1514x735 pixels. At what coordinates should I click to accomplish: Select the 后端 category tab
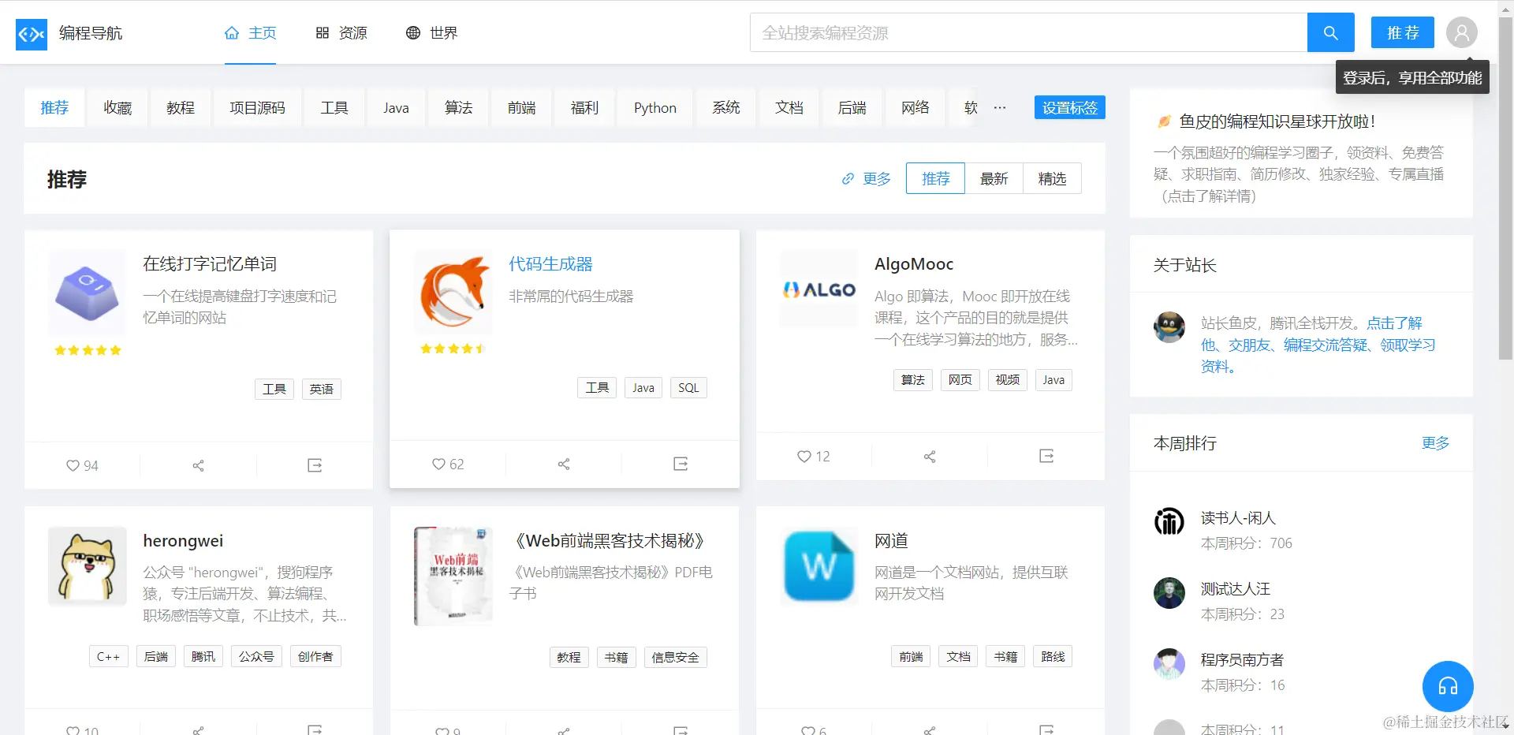(x=852, y=107)
